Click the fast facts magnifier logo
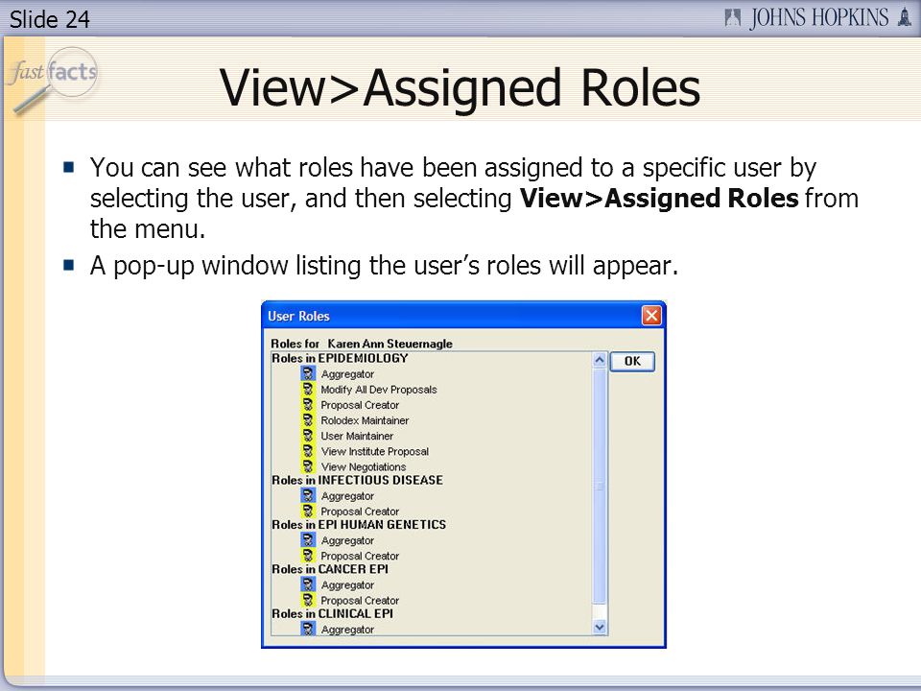Viewport: 921px width, 691px height. (53, 80)
